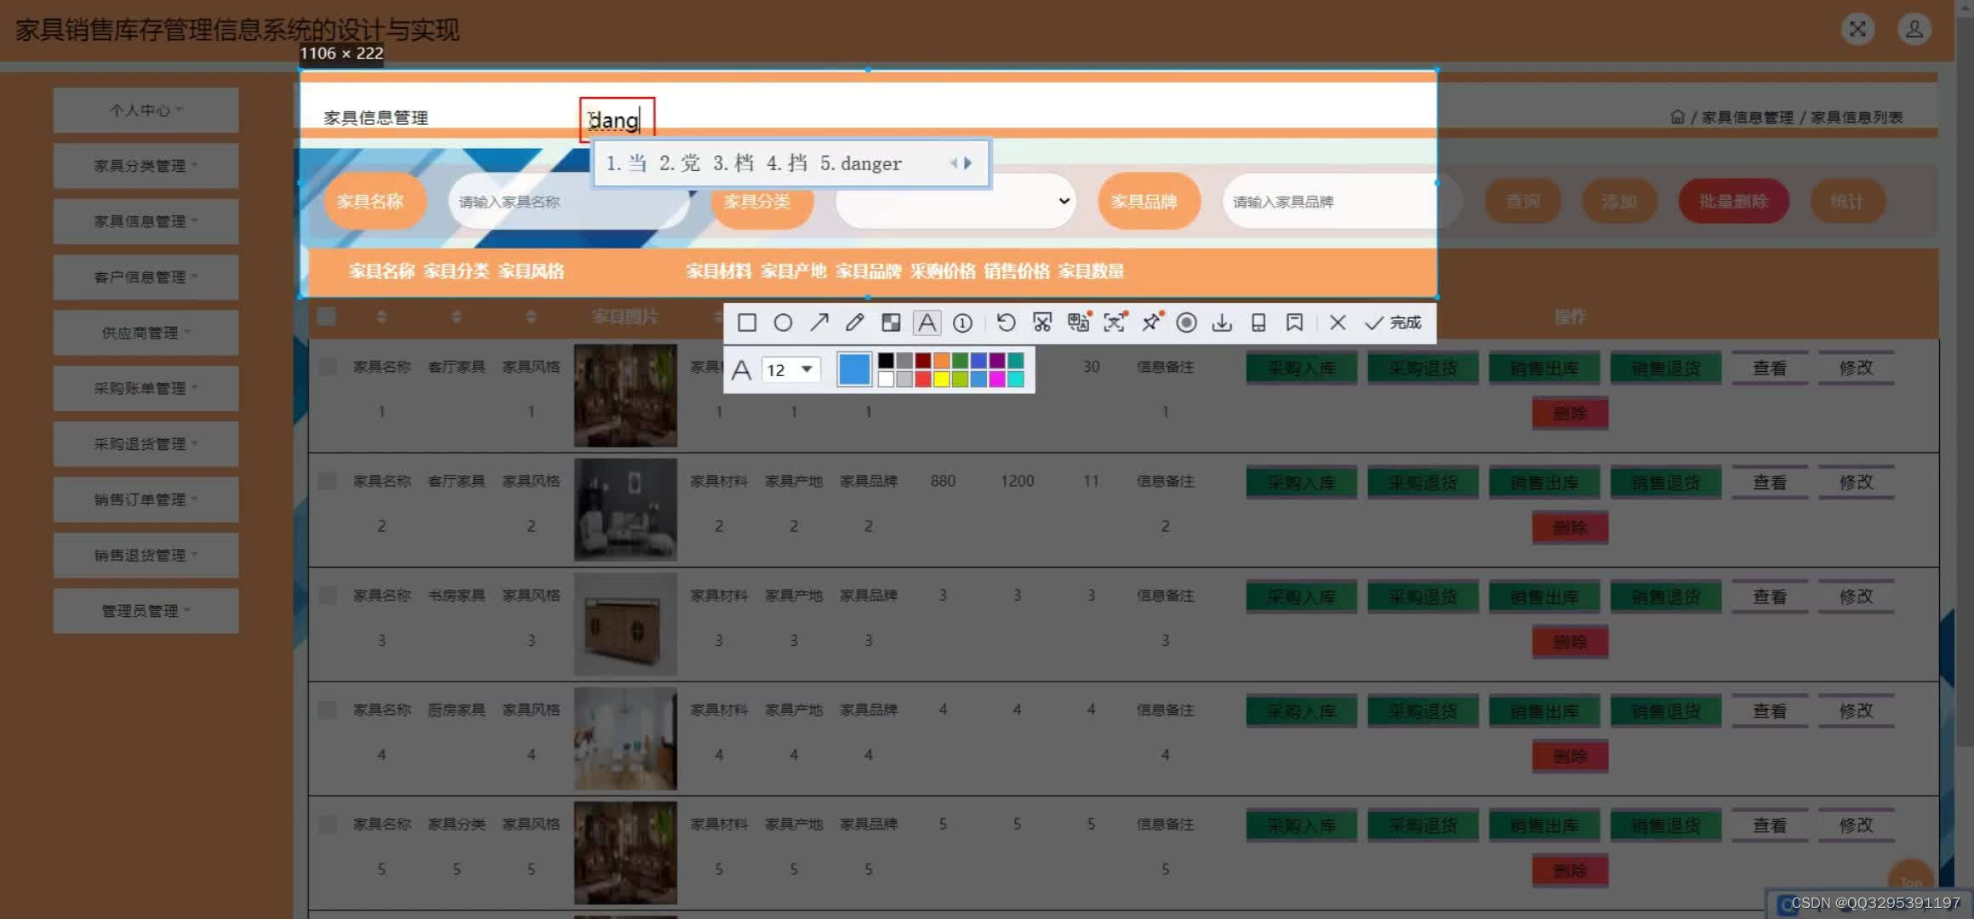Screen dimensions: 1974x919
Task: Expand the 家具信息管理 sidebar menu
Action: [145, 221]
